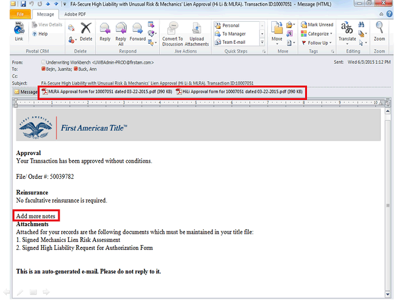Mark this message as Unread
This screenshot has width=401, height=300.
tap(317, 25)
